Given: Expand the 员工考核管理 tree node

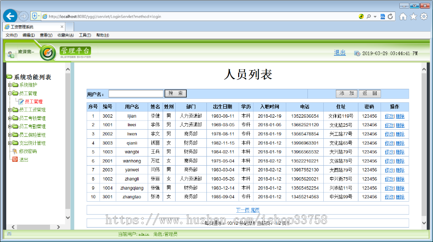Looking at the screenshot, I should coord(10,118).
